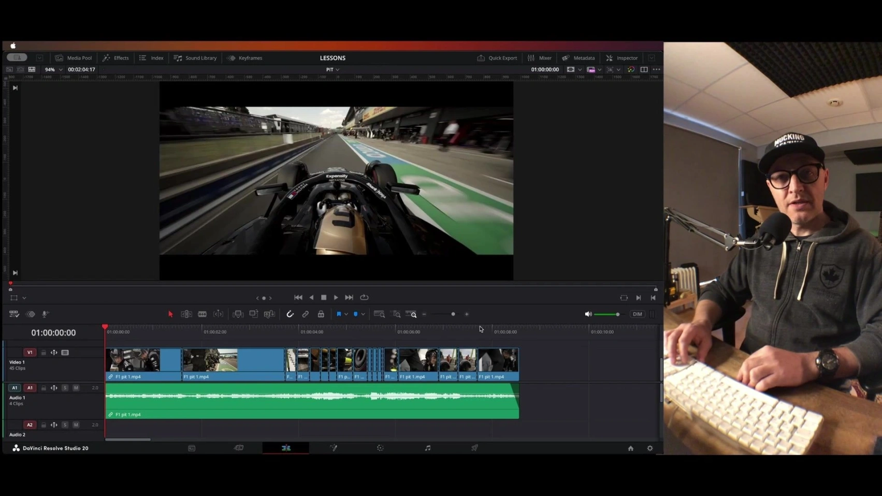
Task: Adjust the timeline zoom slider handle
Action: click(453, 314)
